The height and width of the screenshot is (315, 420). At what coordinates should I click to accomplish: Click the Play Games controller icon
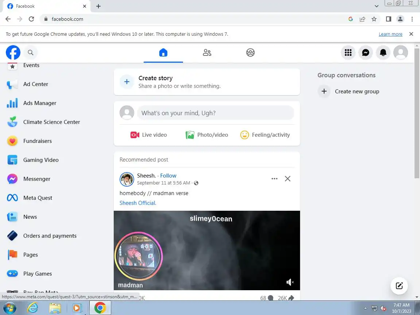(x=12, y=274)
